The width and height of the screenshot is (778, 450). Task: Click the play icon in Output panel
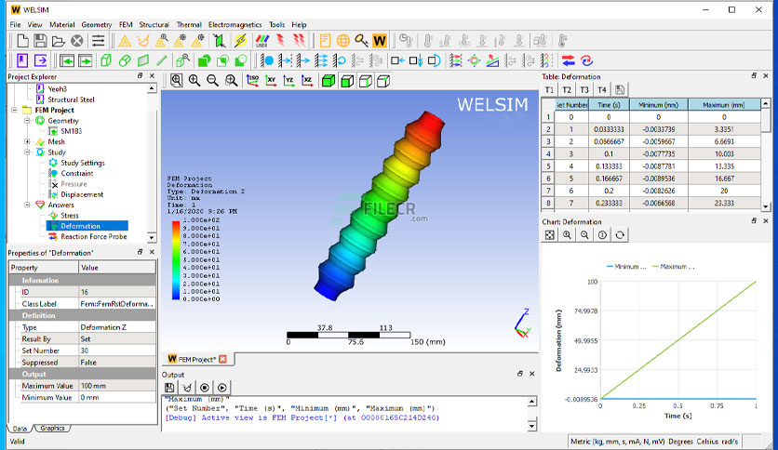point(222,388)
